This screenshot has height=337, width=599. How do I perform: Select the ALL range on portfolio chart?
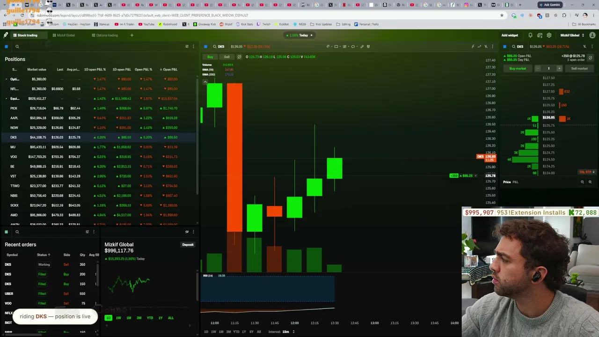tap(171, 318)
